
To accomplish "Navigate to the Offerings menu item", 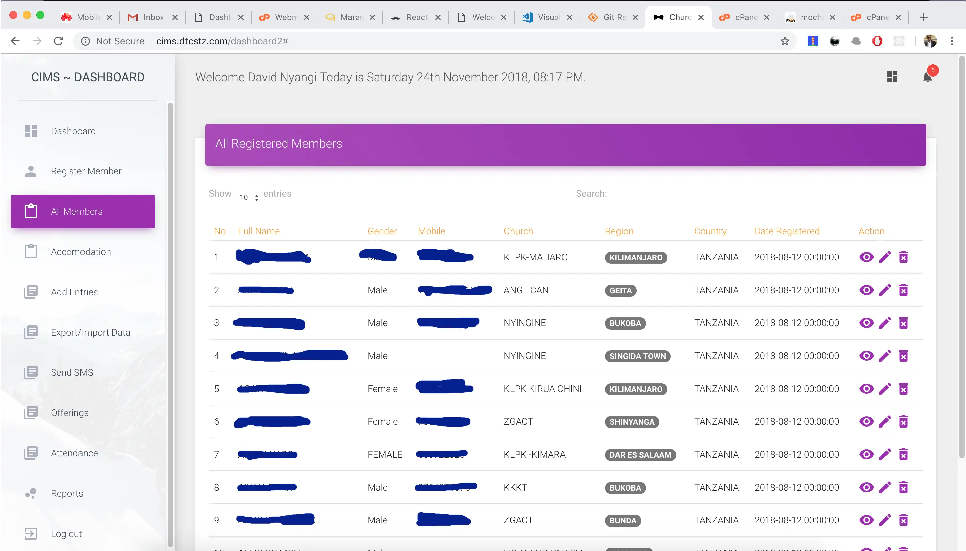I will tap(69, 412).
